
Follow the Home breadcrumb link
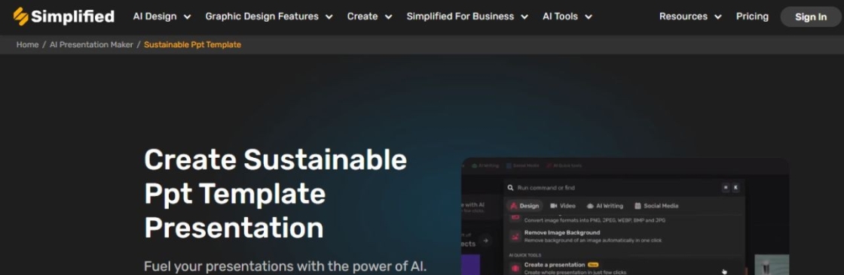tap(27, 44)
